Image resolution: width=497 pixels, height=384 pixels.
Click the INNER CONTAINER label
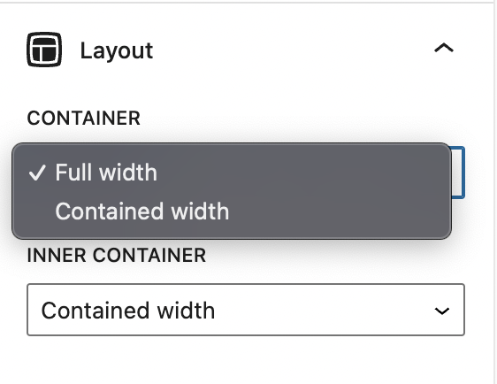(117, 255)
